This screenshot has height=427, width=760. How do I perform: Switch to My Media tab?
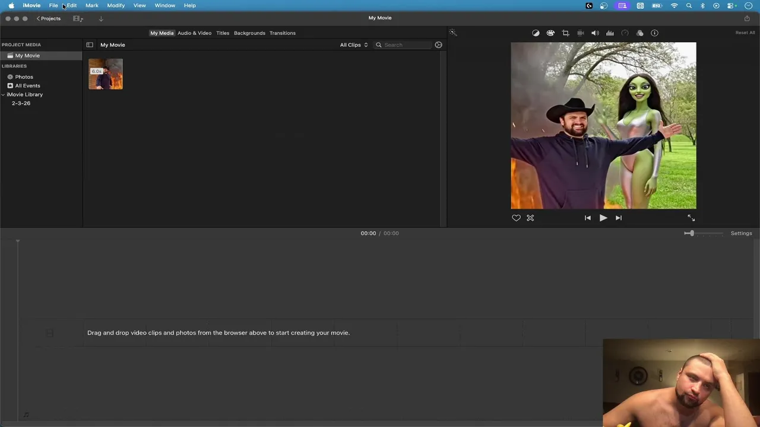[x=161, y=33]
